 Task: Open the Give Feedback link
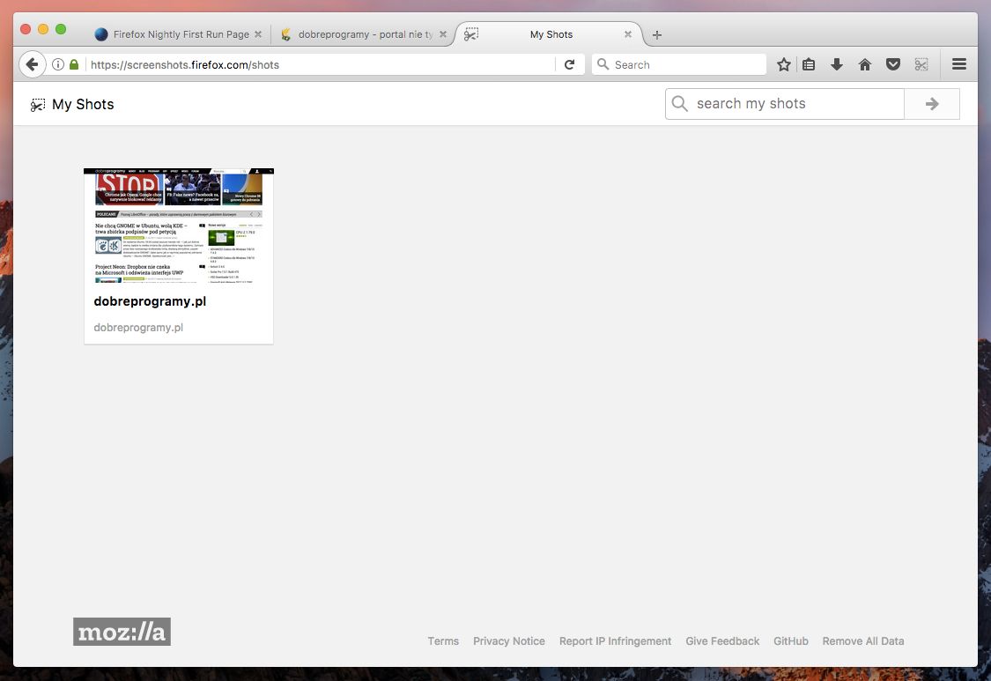coord(722,641)
